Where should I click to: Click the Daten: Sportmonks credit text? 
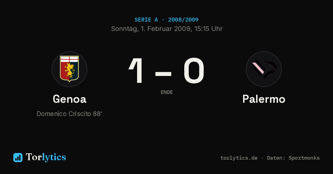click(x=293, y=158)
